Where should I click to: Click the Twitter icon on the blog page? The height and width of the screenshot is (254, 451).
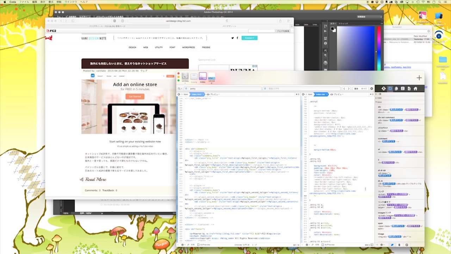click(233, 38)
